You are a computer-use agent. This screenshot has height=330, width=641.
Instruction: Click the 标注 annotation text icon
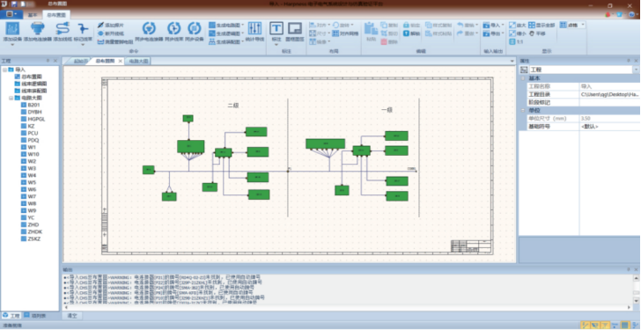276,28
